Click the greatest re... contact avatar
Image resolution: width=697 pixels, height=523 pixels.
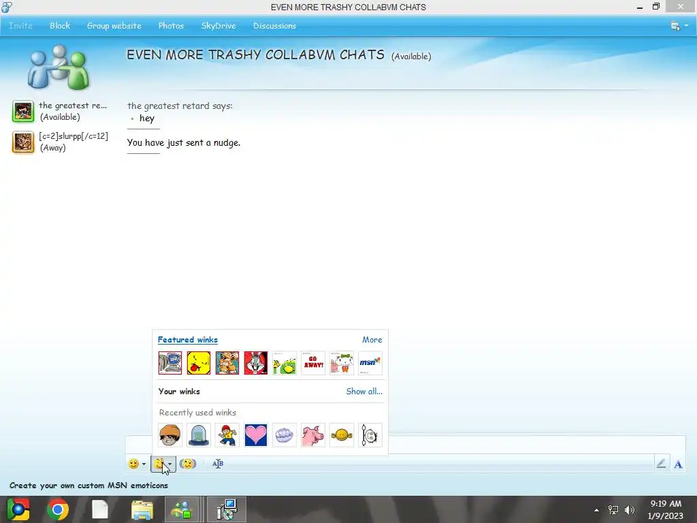[23, 111]
